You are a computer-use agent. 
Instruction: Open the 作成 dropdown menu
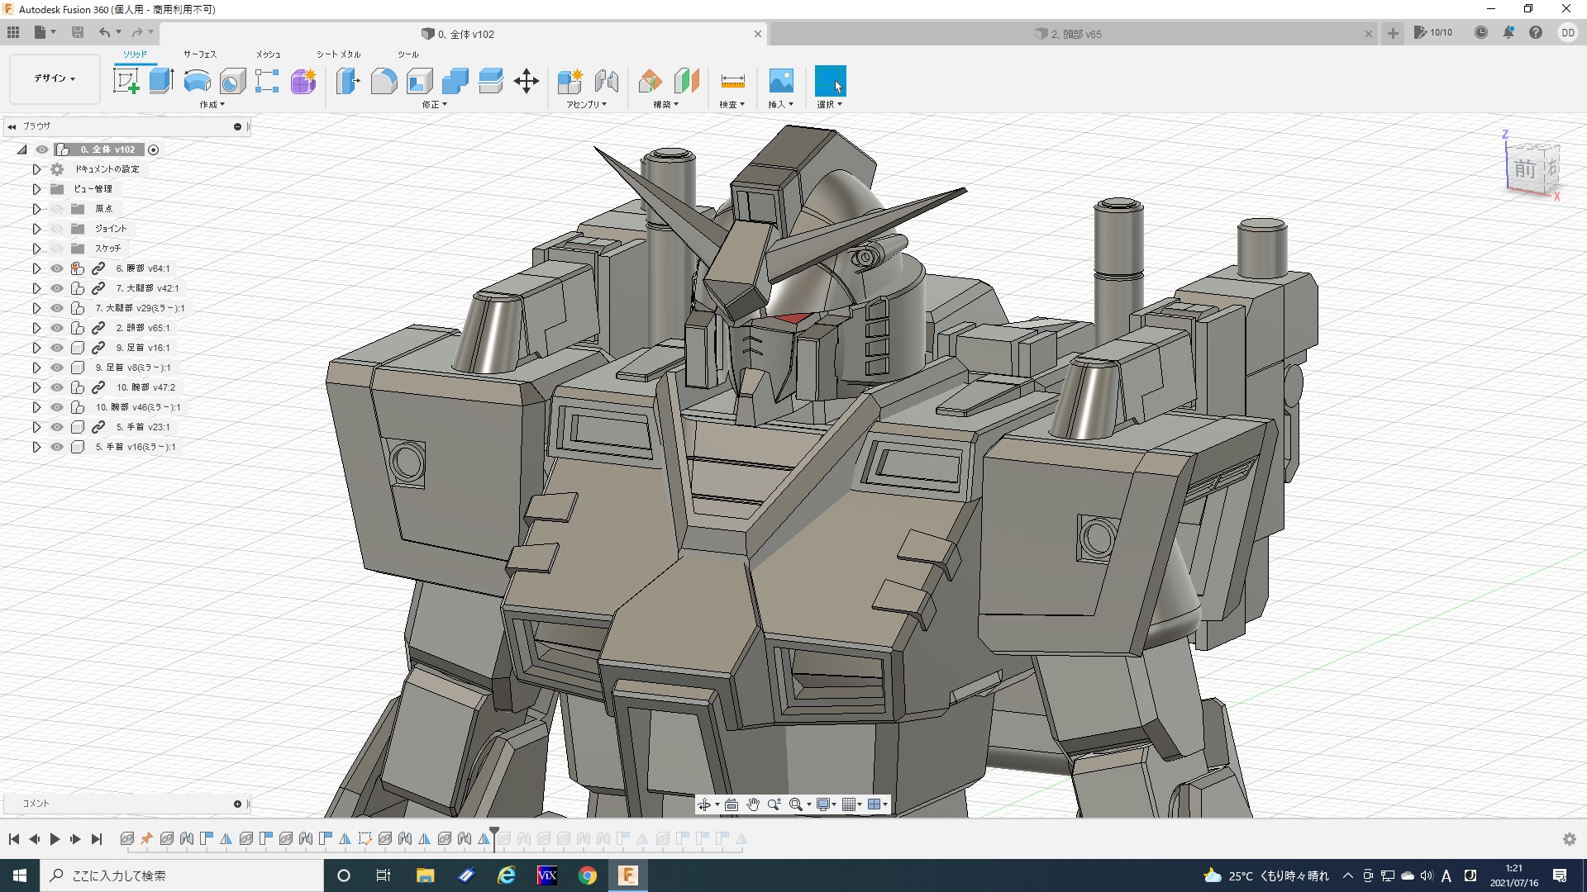click(212, 105)
